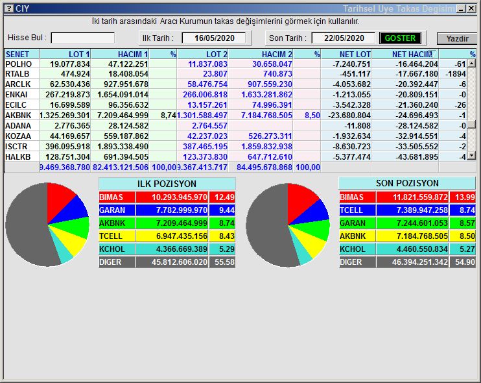Click the GOSTER button
The image size is (481, 383).
pos(400,38)
